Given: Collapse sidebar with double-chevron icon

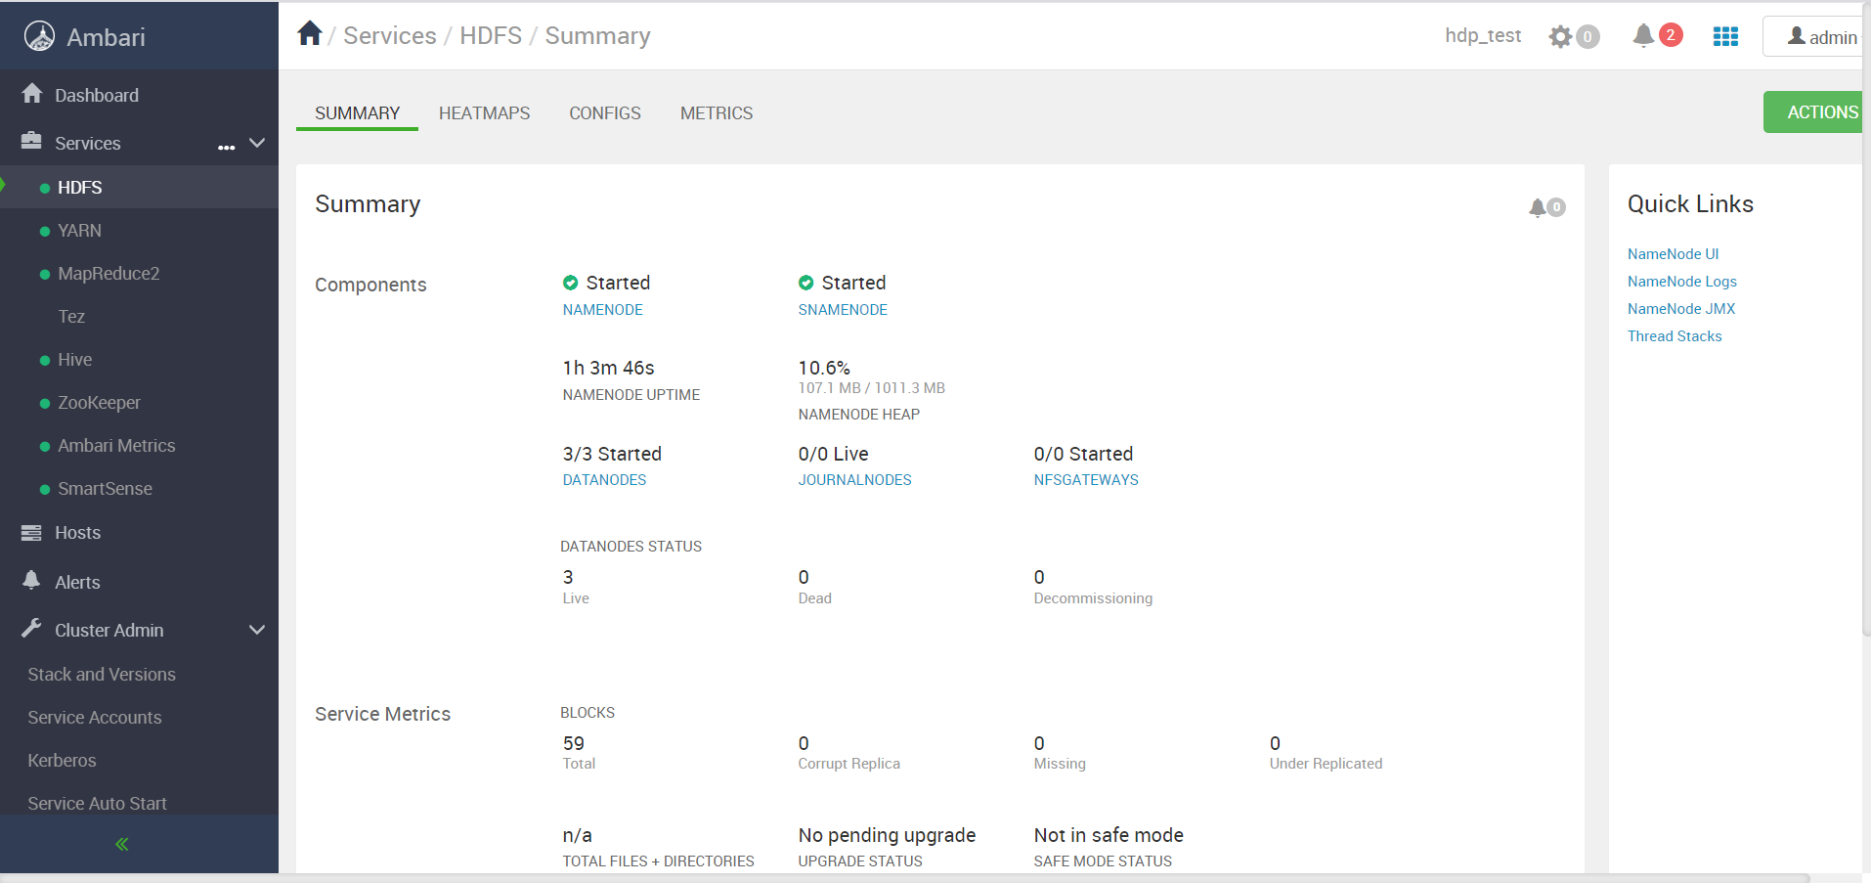Looking at the screenshot, I should coord(122,844).
